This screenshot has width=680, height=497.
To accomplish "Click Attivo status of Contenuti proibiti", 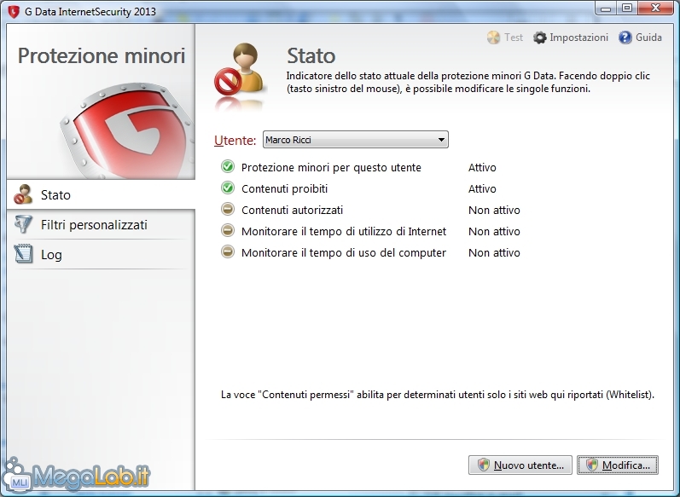I will [482, 188].
